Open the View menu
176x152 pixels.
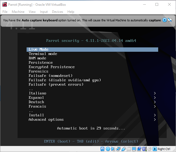tap(32, 12)
